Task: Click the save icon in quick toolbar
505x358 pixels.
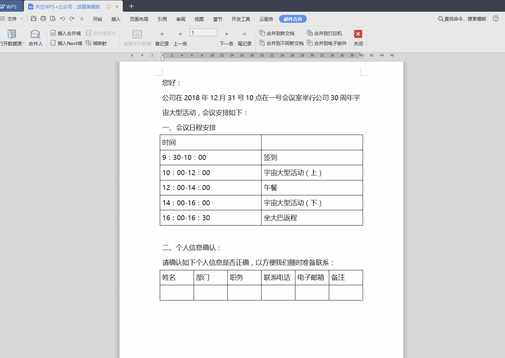Action: (33, 18)
